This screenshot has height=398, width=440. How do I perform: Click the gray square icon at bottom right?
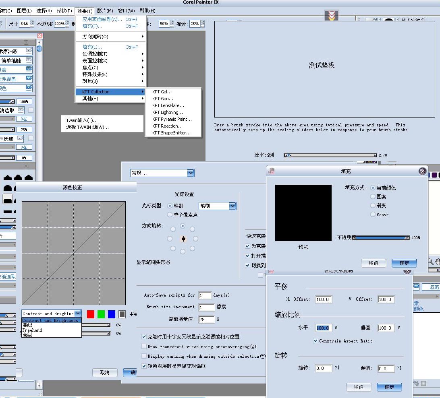[x=423, y=383]
